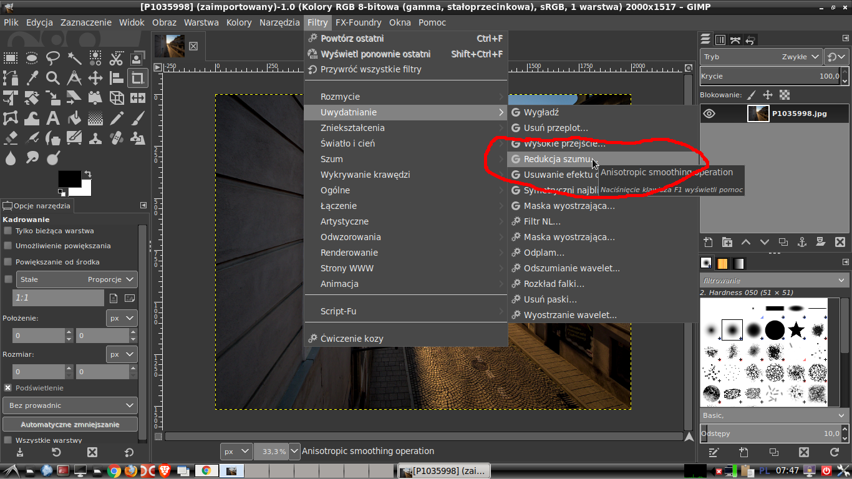
Task: Toggle 'Podświetlenie' checkbox
Action: (x=8, y=388)
